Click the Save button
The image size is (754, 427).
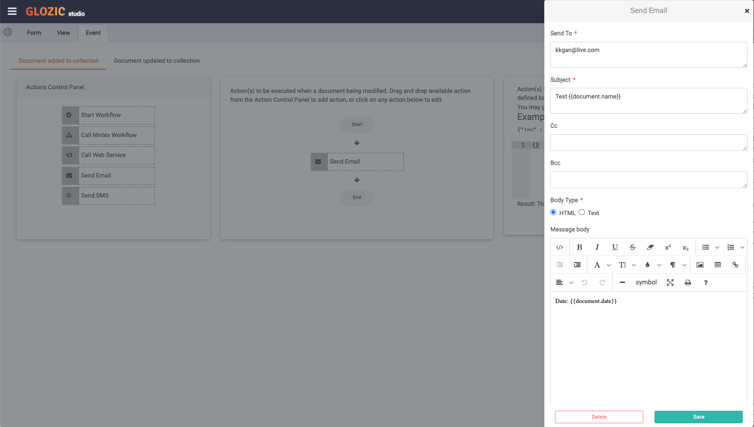(x=699, y=417)
